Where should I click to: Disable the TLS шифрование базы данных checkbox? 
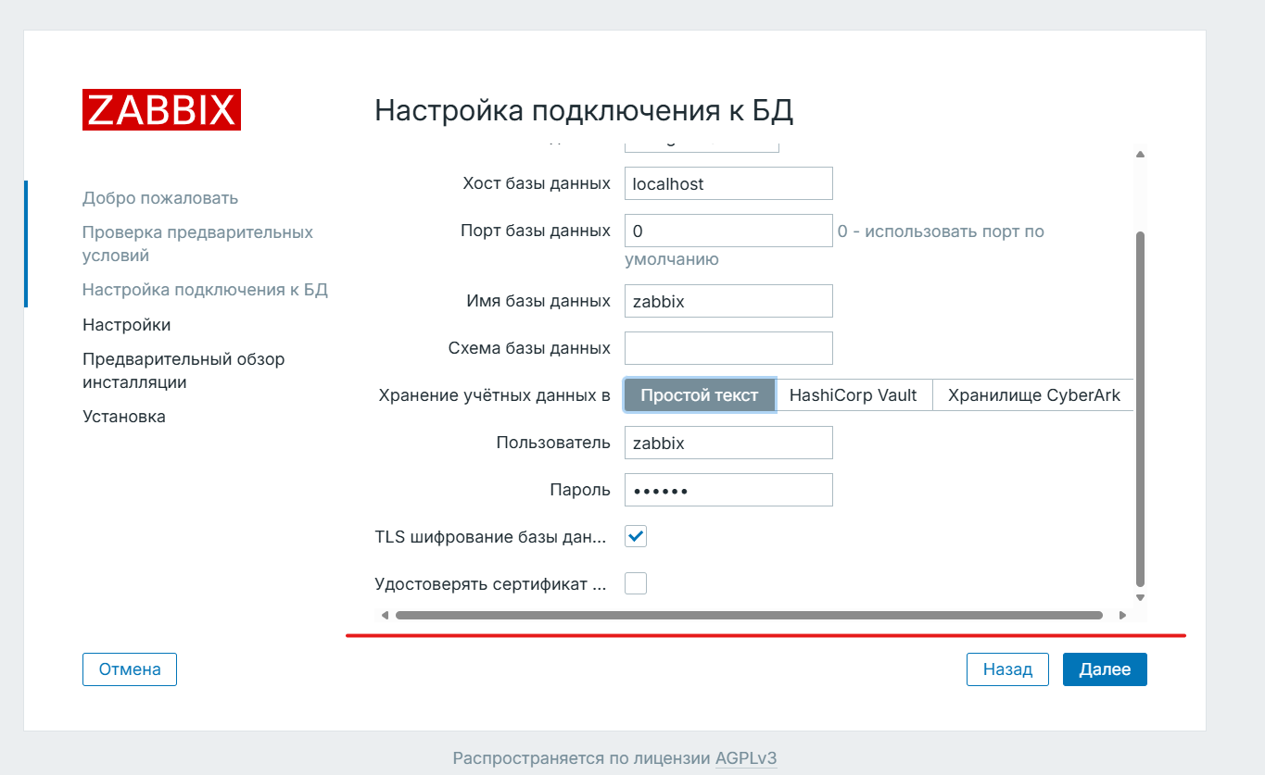(x=636, y=536)
